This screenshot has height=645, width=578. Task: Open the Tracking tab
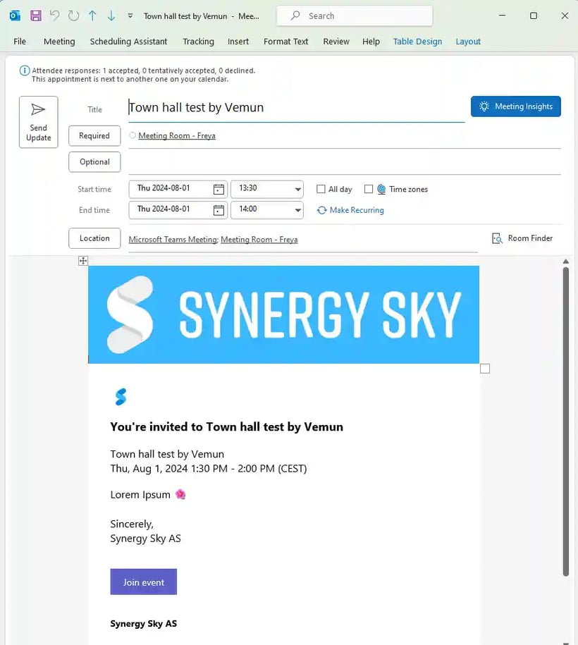pos(198,42)
